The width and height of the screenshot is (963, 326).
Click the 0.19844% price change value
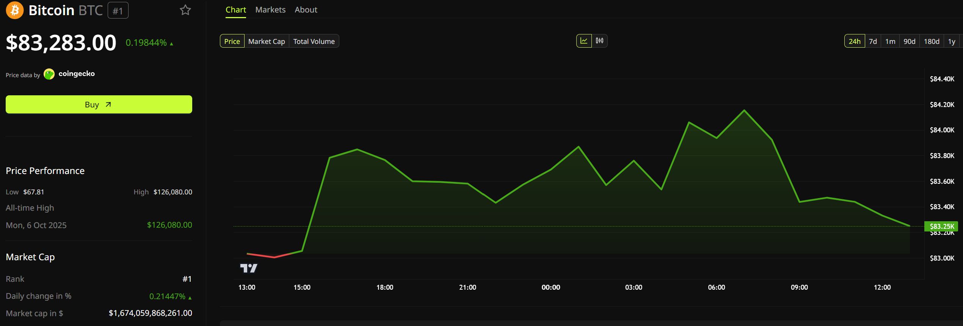tap(146, 43)
